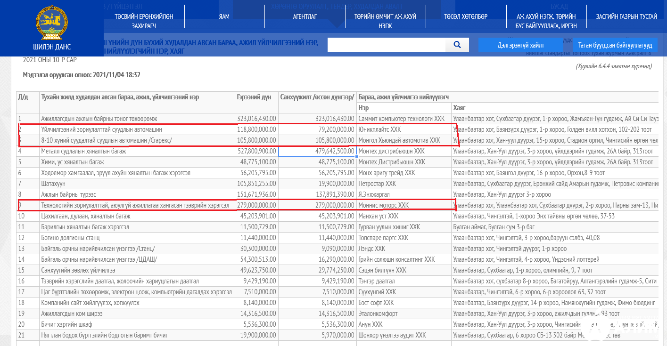Click Саммит компьютер технологи ХХК cell
The image size is (667, 346).
pyautogui.click(x=403, y=119)
